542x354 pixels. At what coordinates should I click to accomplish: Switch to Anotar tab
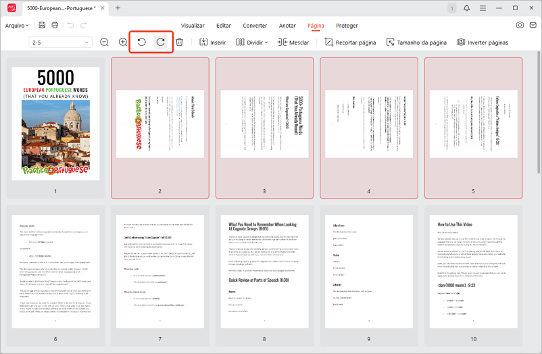point(287,26)
